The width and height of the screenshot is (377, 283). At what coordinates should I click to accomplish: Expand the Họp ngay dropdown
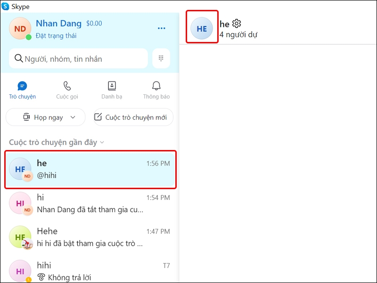pyautogui.click(x=73, y=117)
